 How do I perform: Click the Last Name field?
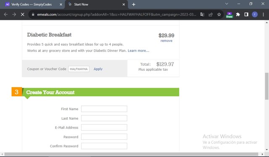(104, 118)
